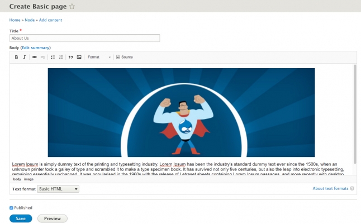Click the Lorem Ipsum body text
Viewport: 361px width, 224px height.
pos(178,169)
